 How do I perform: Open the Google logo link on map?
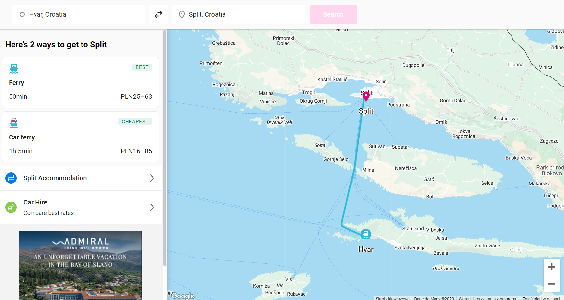pyautogui.click(x=183, y=296)
